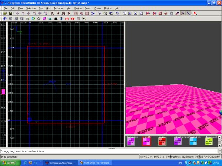Open the Help menu
Viewport: 222px width, 166px height.
point(117,8)
